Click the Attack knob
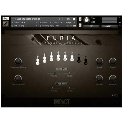The width and height of the screenshot is (123, 123). point(99,61)
